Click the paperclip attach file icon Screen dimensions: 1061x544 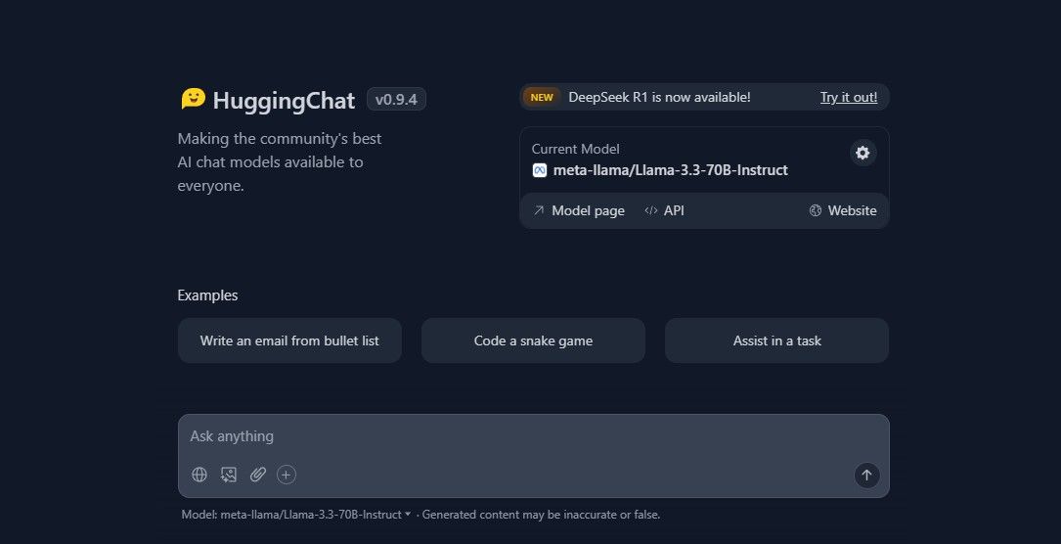257,475
